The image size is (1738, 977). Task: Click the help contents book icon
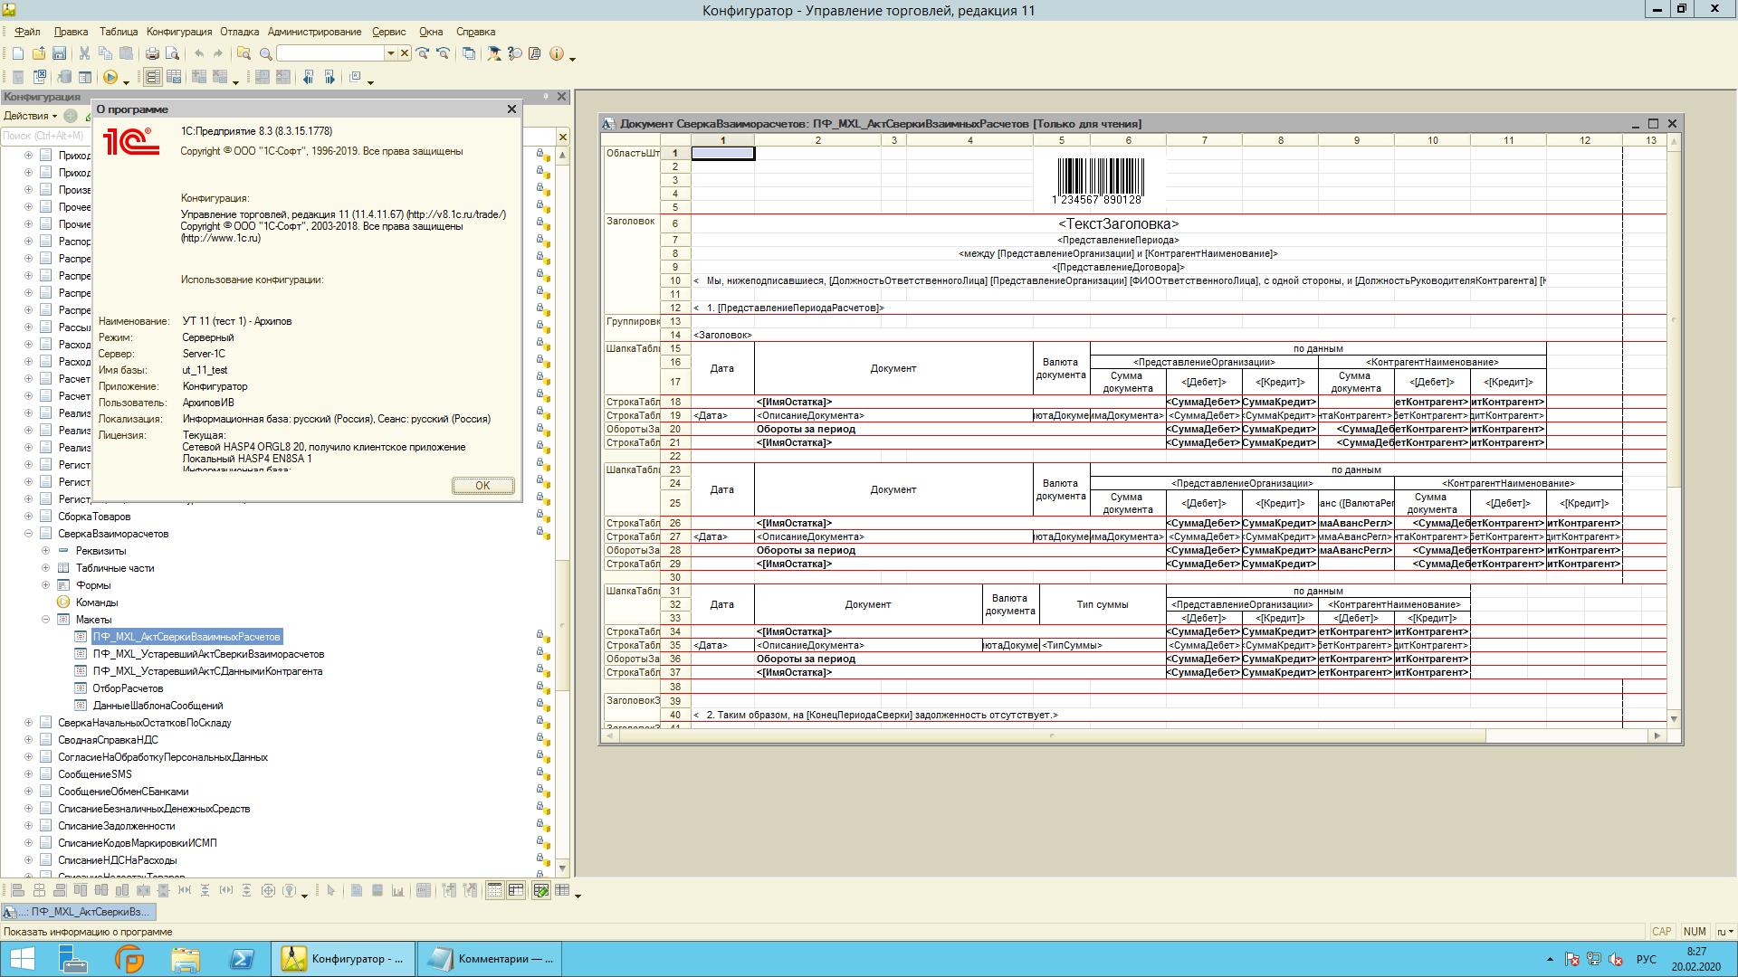coord(535,53)
